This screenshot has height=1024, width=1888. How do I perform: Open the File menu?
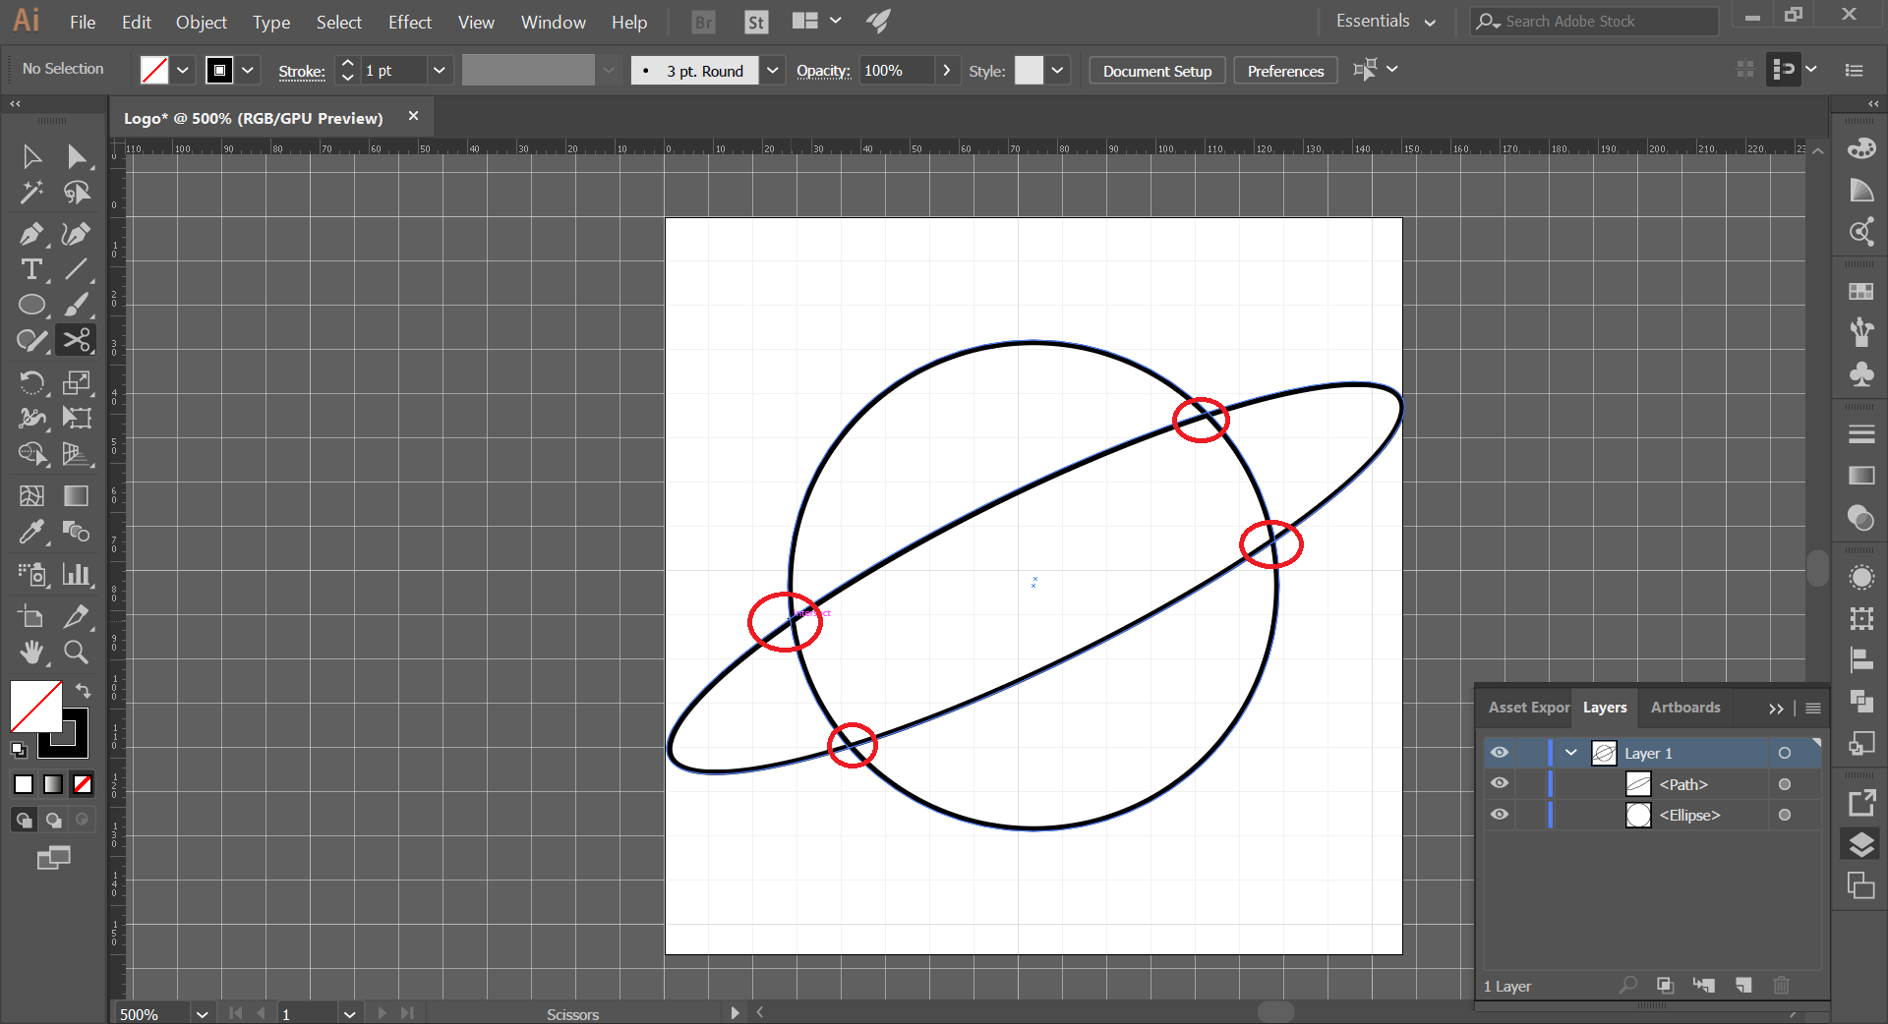83,22
